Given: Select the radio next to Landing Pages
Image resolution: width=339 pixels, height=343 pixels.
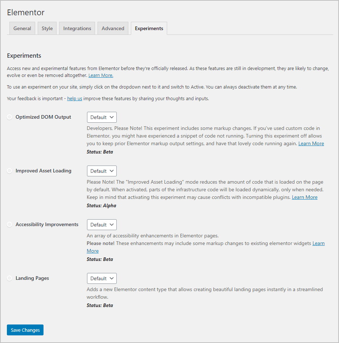Looking at the screenshot, I should coord(9,278).
